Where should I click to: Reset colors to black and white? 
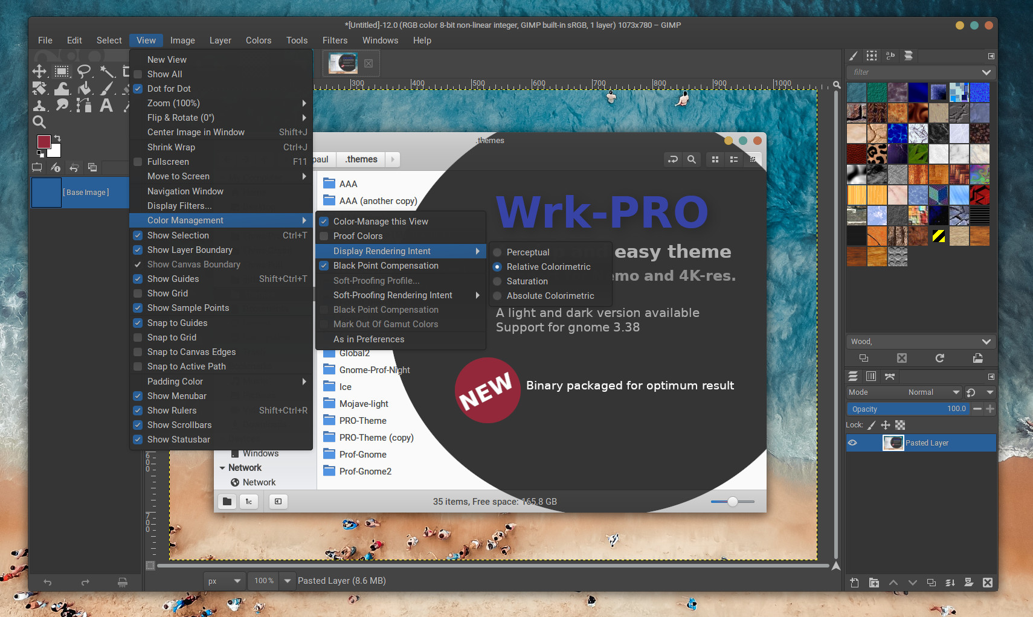click(40, 154)
